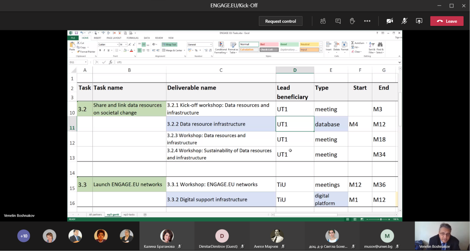Switch to the wp3-tasks sheet tab
470x251 pixels.
(129, 215)
